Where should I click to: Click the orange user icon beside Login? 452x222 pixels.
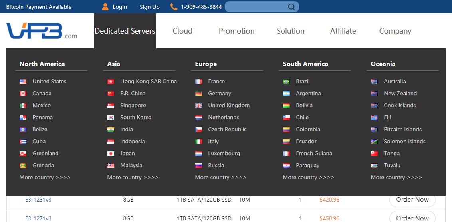105,7
